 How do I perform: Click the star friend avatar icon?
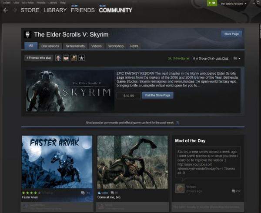(x=81, y=58)
